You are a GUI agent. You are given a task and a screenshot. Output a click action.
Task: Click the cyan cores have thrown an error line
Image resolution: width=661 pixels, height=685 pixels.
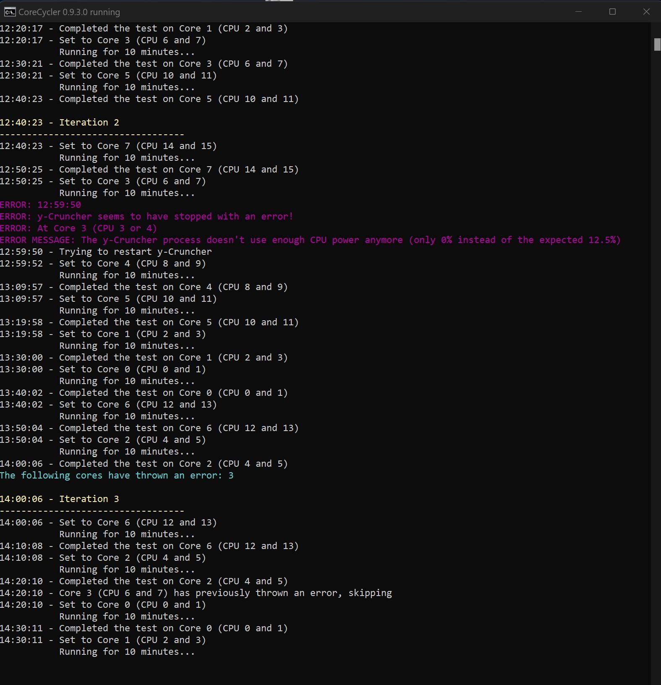tap(117, 476)
